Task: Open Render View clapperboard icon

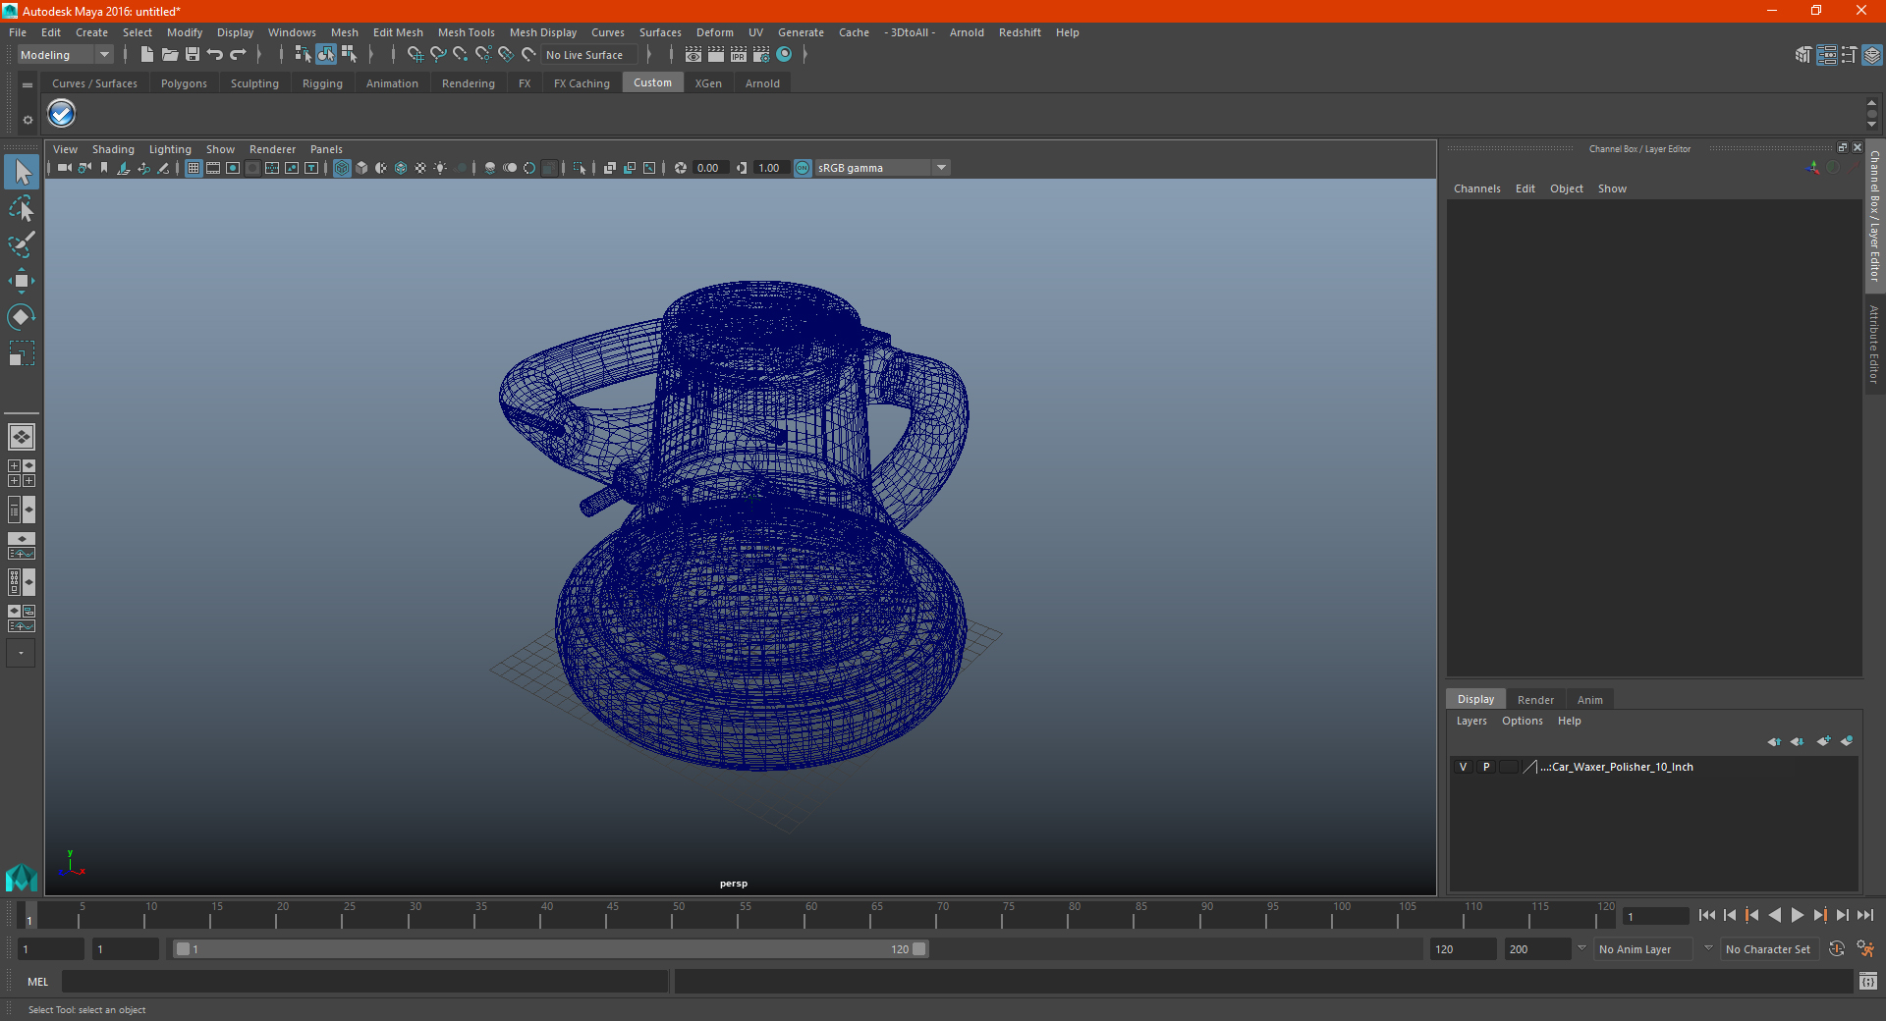Action: (693, 55)
